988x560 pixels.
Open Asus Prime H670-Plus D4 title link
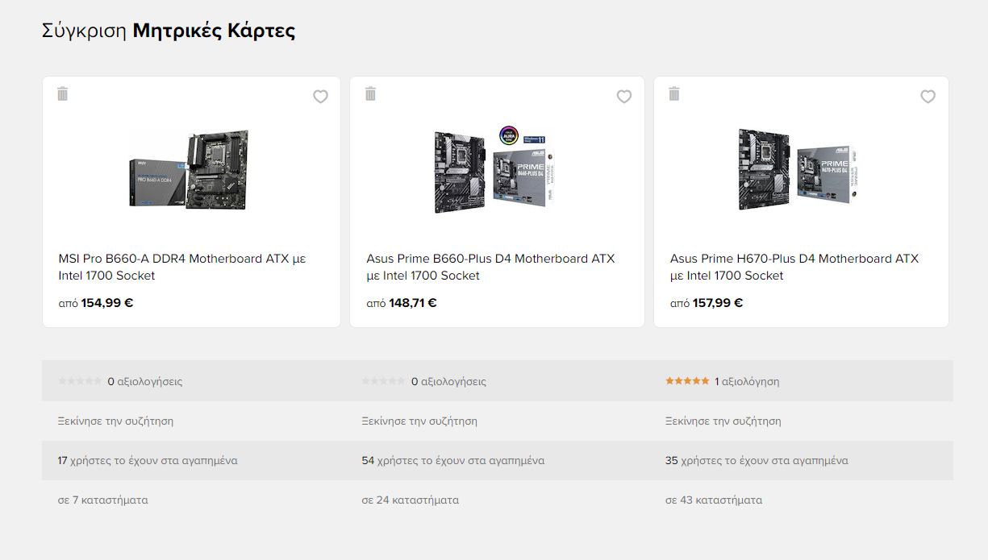[794, 268]
